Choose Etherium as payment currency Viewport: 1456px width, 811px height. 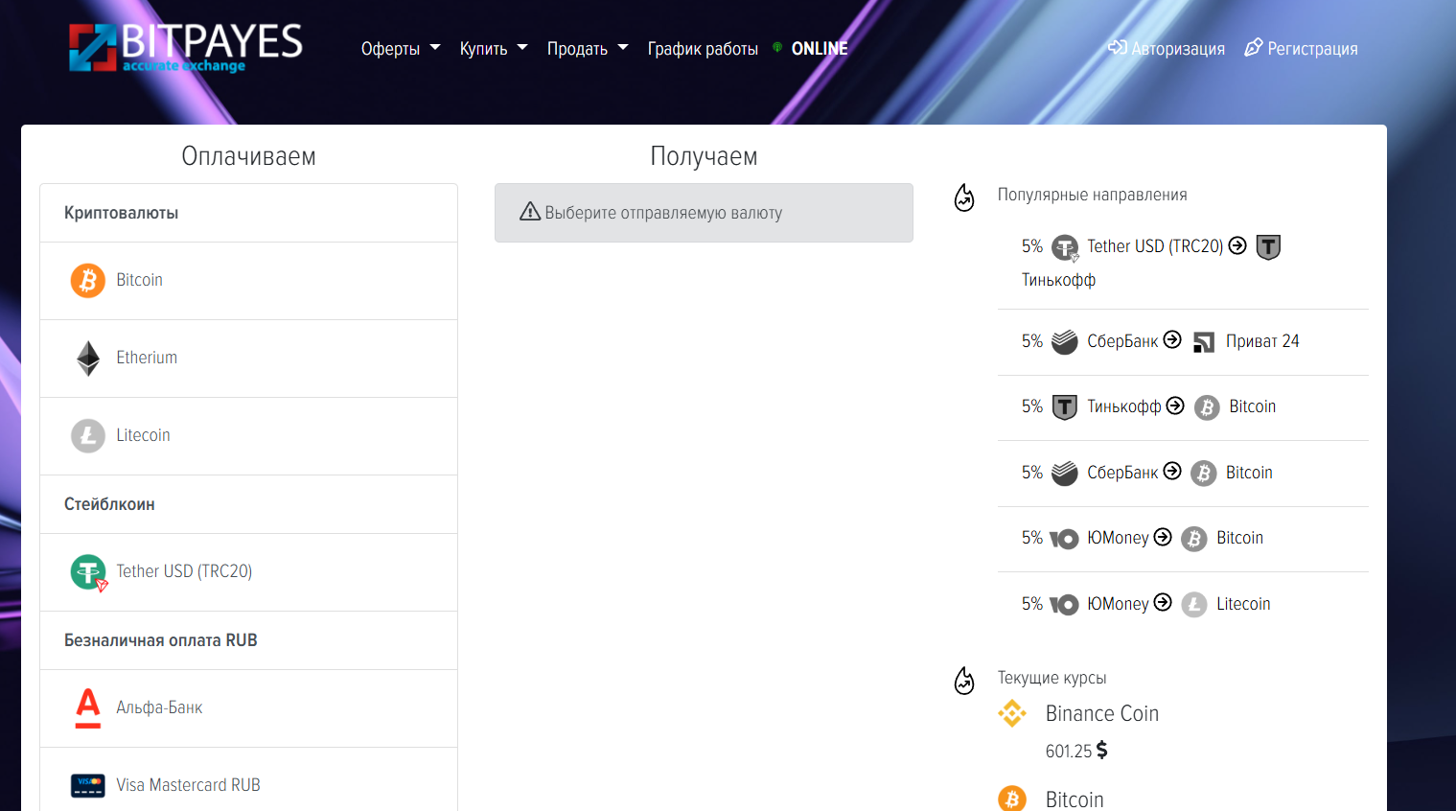coord(248,359)
